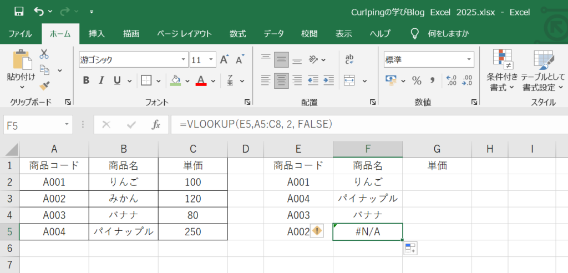Apply accounting currency format icon
The height and width of the screenshot is (273, 568).
tap(391, 80)
